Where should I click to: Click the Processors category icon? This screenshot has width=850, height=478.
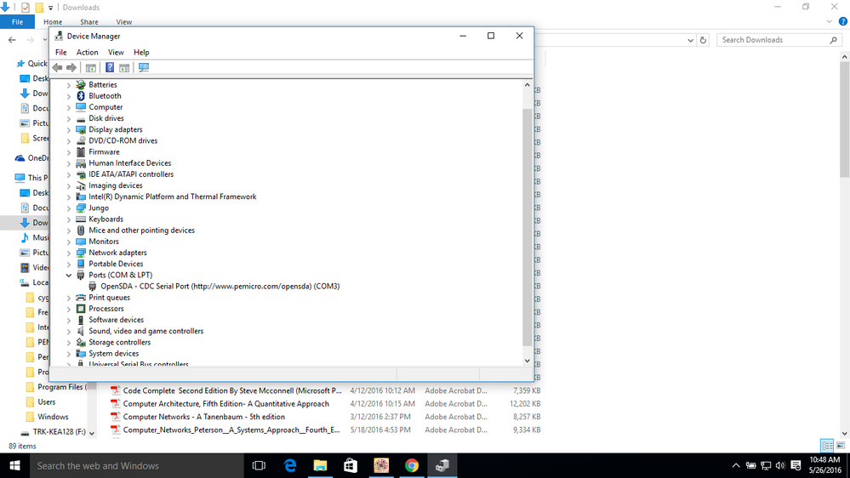tap(81, 309)
